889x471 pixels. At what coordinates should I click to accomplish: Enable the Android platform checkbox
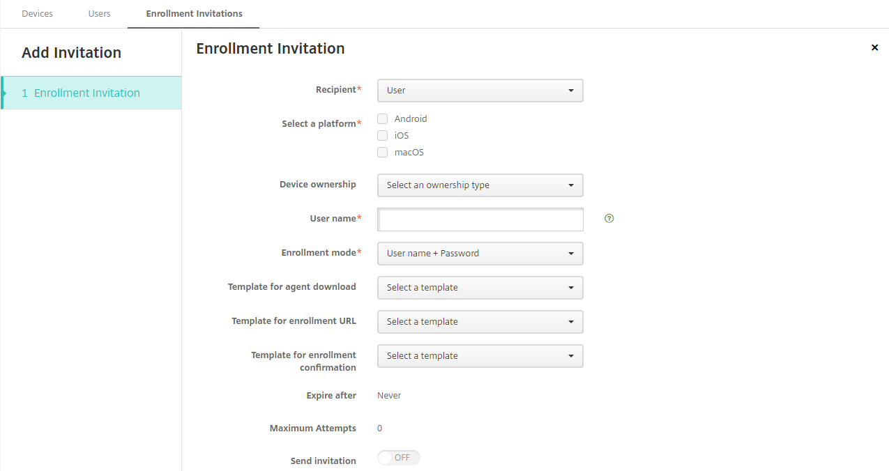(x=382, y=119)
